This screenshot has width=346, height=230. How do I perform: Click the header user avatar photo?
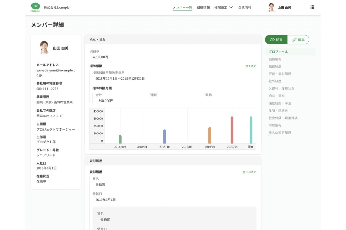(271, 7)
